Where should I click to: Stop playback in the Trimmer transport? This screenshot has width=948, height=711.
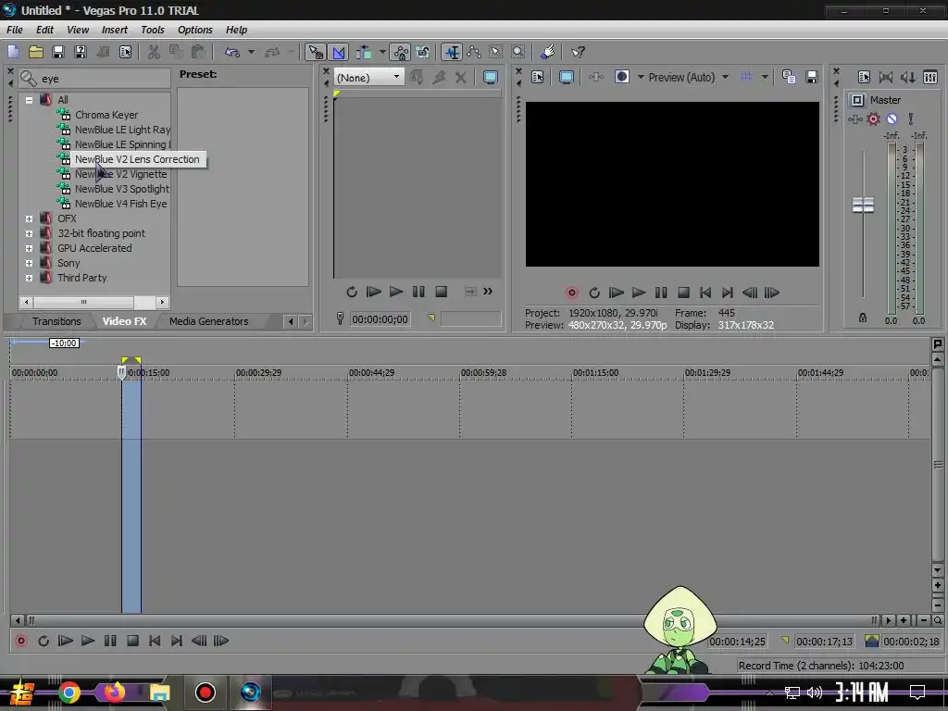pyautogui.click(x=442, y=292)
